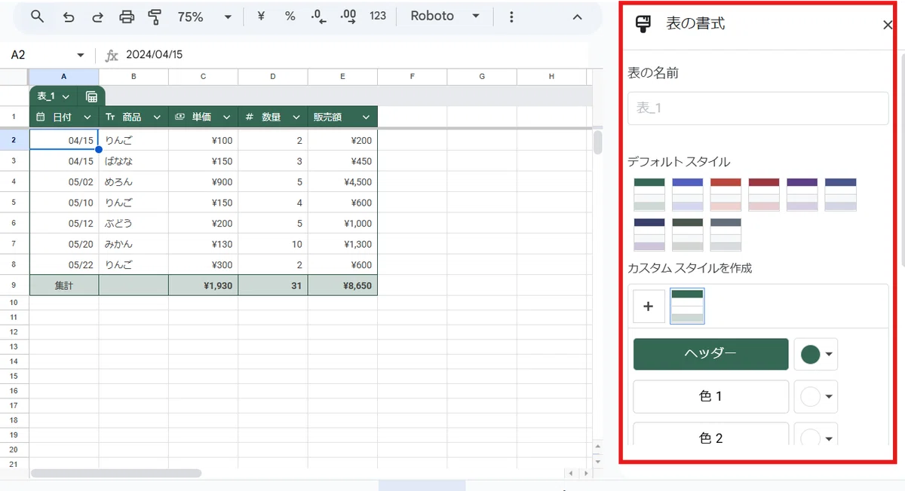Click the 色 1 button
This screenshot has height=491, width=905.
coord(711,396)
